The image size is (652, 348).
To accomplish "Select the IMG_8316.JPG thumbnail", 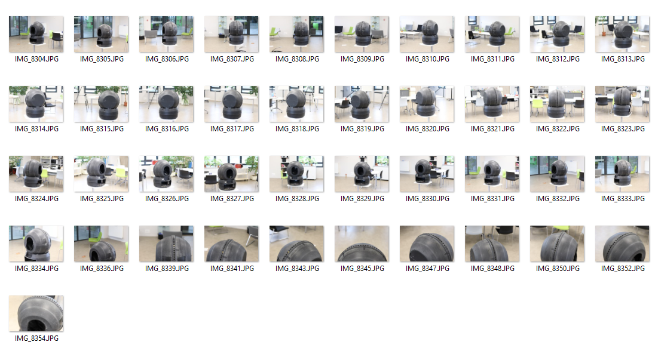I will tap(166, 104).
